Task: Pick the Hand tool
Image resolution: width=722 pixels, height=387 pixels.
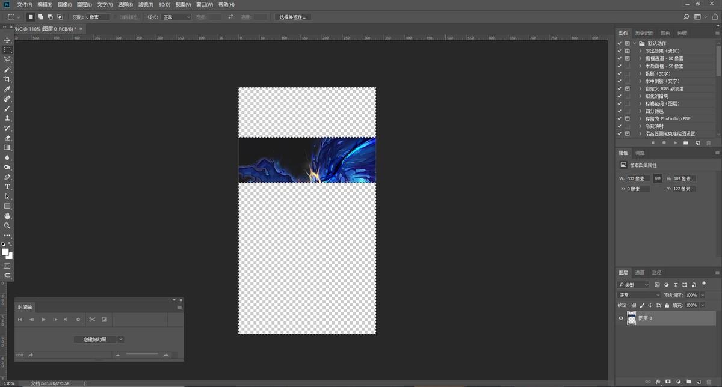Action: tap(7, 216)
